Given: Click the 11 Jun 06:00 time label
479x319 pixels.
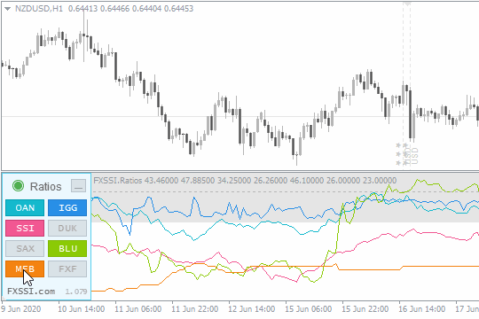Looking at the screenshot, I should (x=138, y=309).
